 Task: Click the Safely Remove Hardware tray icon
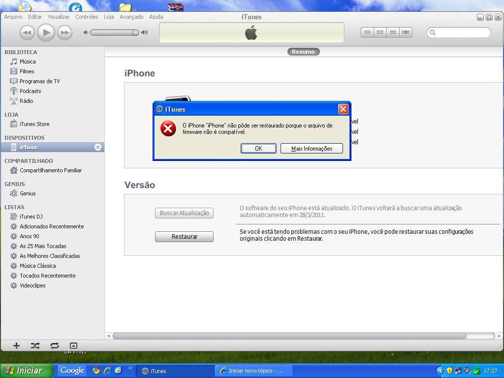click(476, 371)
